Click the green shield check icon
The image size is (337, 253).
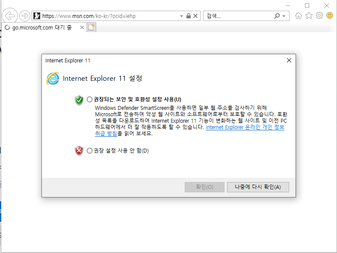pyautogui.click(x=79, y=100)
